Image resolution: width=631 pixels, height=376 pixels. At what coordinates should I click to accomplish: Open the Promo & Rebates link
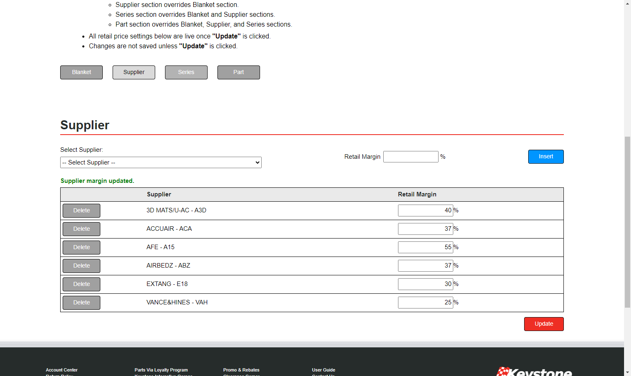coord(241,370)
